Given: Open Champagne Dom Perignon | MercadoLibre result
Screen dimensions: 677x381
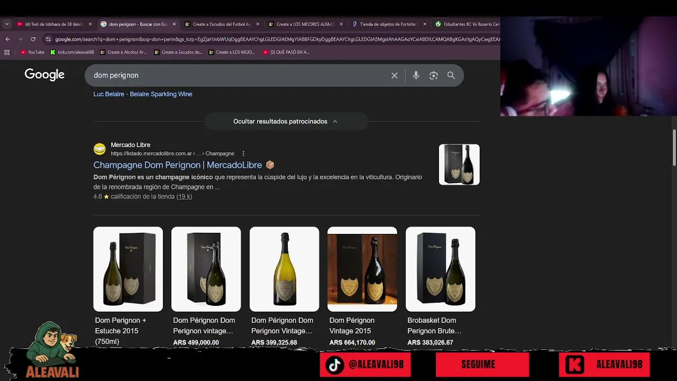Looking at the screenshot, I should coord(178,165).
